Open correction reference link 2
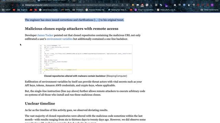220x123 pixels. tap(98, 20)
